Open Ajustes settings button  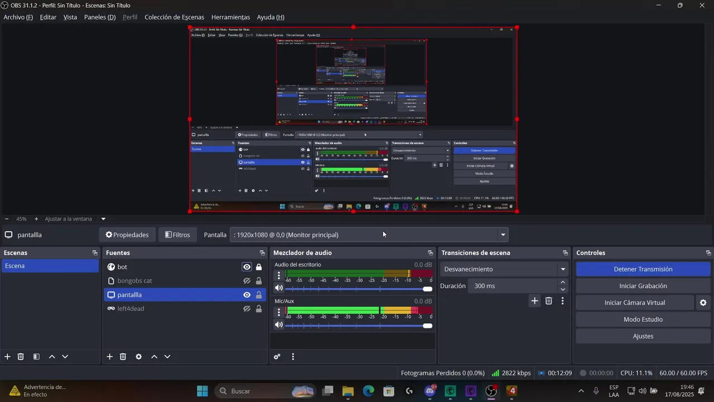pyautogui.click(x=643, y=336)
